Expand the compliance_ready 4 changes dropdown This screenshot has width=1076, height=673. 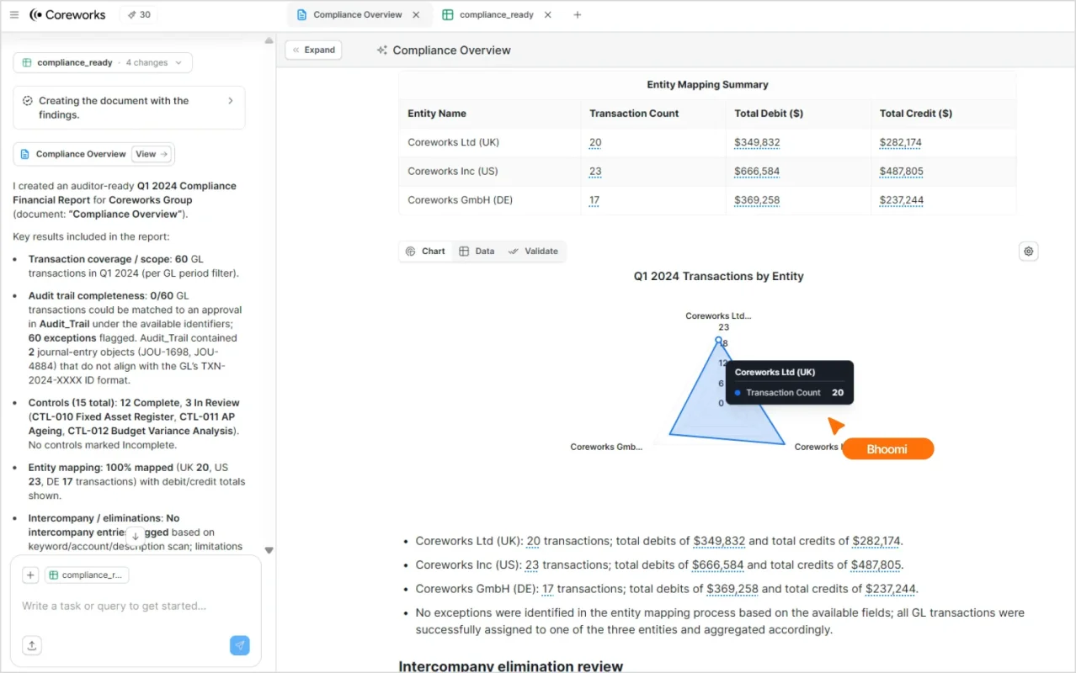(103, 62)
